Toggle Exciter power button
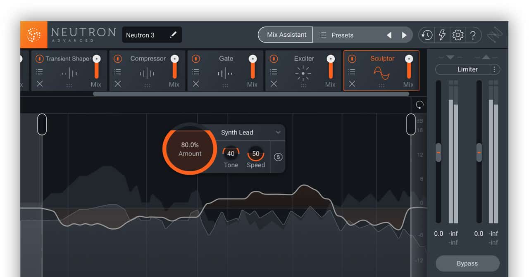Viewport: 529px width, 277px height. coord(274,59)
